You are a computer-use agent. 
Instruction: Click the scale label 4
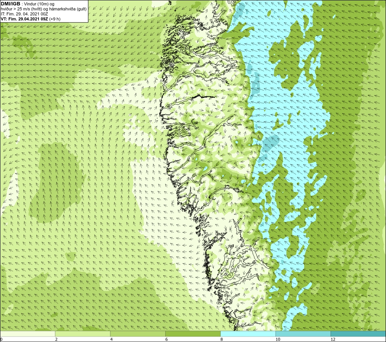click(x=112, y=340)
